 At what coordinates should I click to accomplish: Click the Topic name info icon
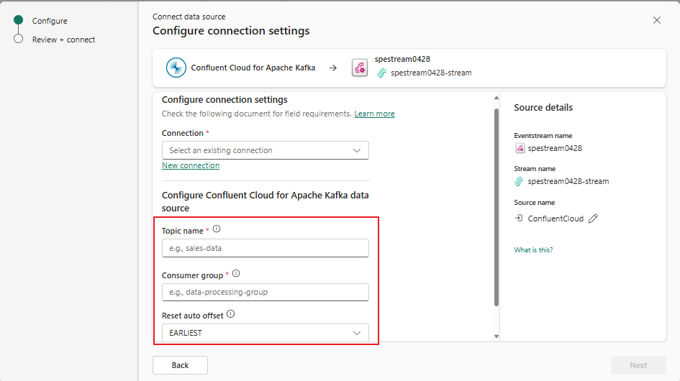pyautogui.click(x=217, y=229)
